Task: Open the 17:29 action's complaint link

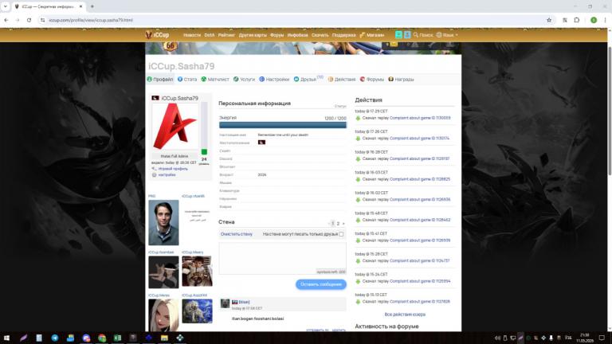Action: point(420,118)
